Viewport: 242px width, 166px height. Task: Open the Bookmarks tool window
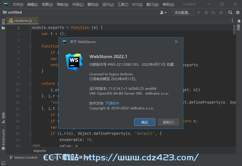click(x=3, y=139)
